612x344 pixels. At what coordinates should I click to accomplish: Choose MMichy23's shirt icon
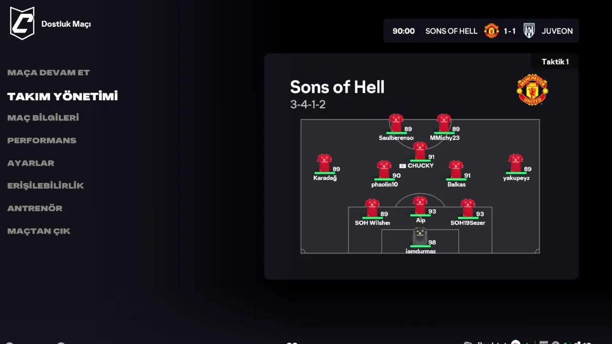coord(444,123)
